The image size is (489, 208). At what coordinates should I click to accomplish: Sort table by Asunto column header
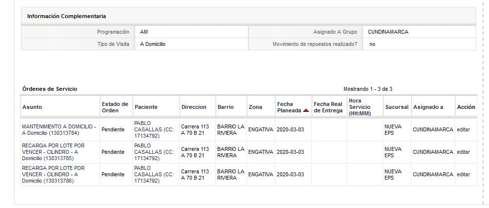pyautogui.click(x=32, y=107)
